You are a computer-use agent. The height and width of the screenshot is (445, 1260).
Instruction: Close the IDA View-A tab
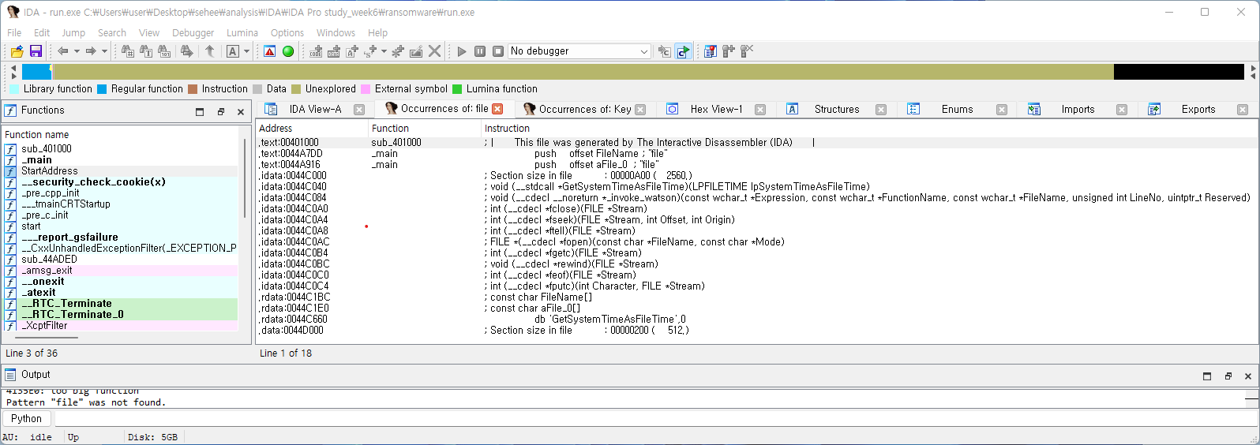point(359,110)
